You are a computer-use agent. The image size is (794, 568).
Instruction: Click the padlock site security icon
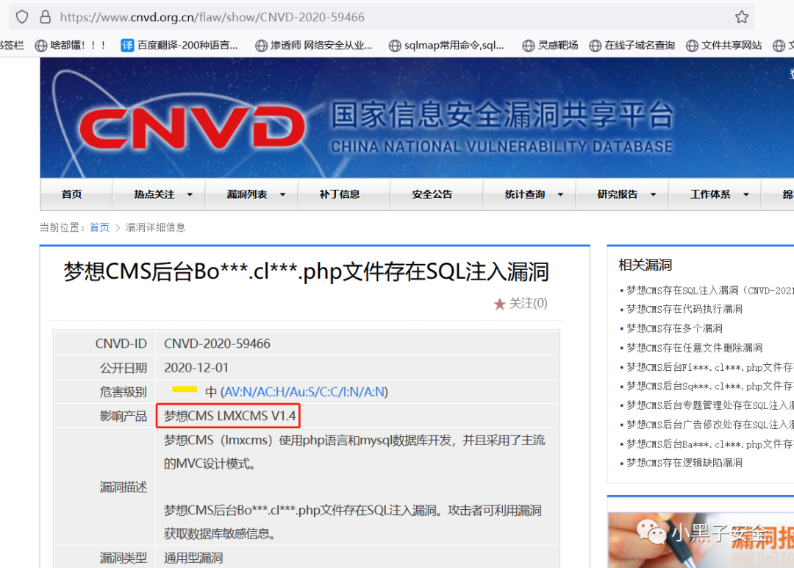pos(45,17)
